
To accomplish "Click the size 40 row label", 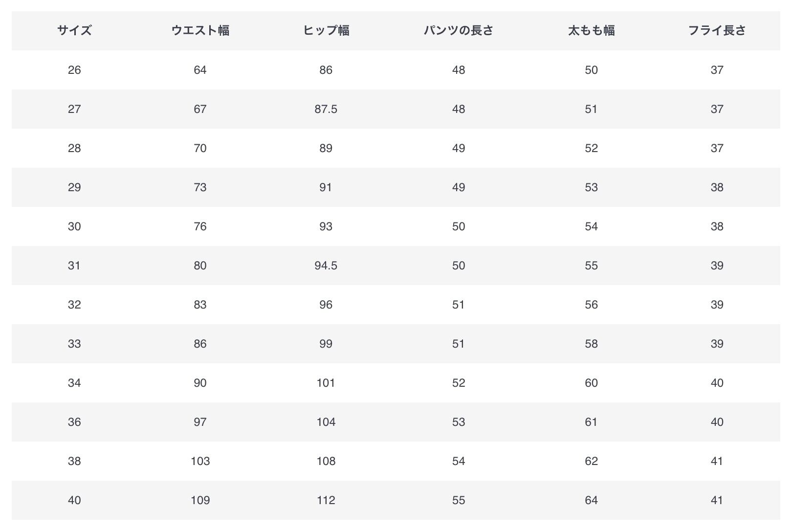I will click(x=74, y=500).
